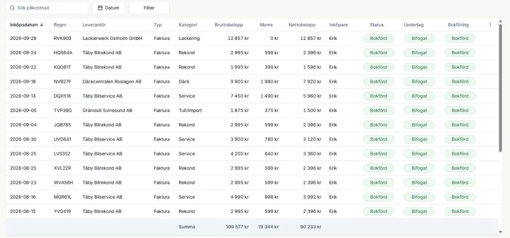The width and height of the screenshot is (510, 238).
Task: Click the Leverantör column header
Action: (94, 25)
